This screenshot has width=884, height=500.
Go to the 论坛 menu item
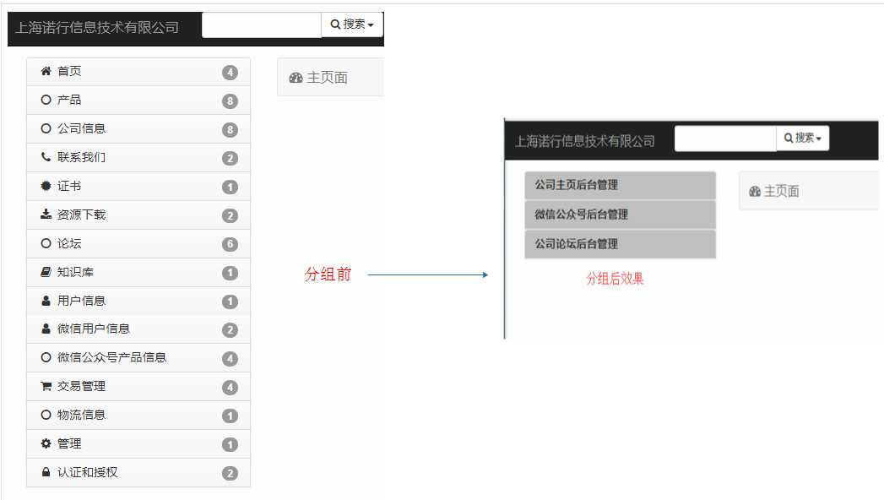(x=138, y=243)
